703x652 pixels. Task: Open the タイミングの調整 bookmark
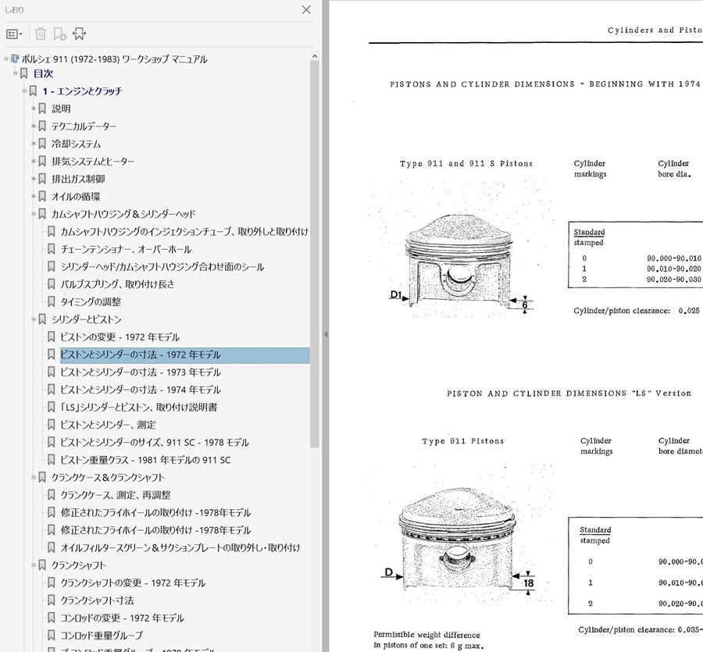point(91,301)
